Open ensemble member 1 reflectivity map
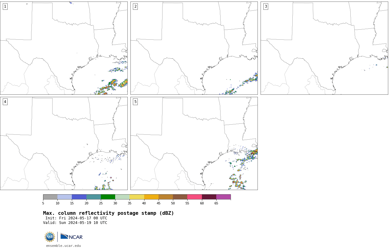391x249 pixels. click(x=64, y=48)
